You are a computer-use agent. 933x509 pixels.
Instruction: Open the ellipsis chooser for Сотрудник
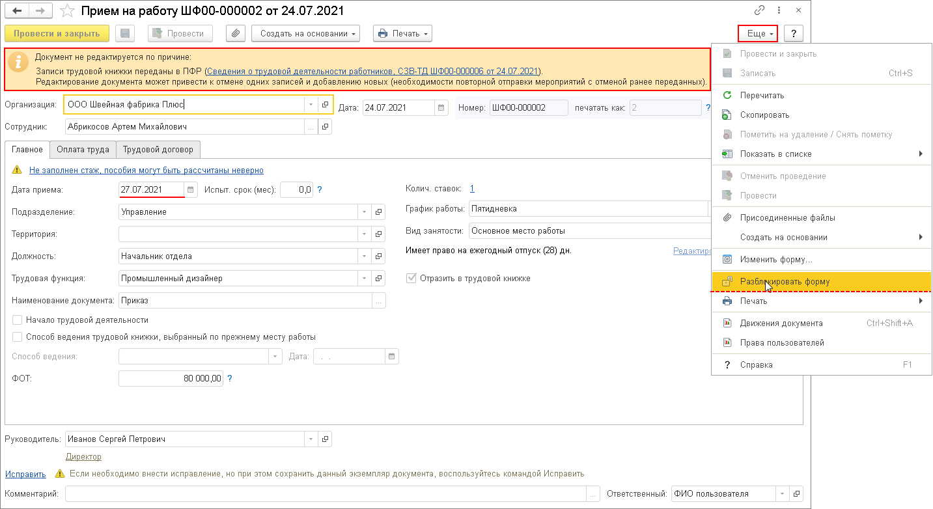311,127
